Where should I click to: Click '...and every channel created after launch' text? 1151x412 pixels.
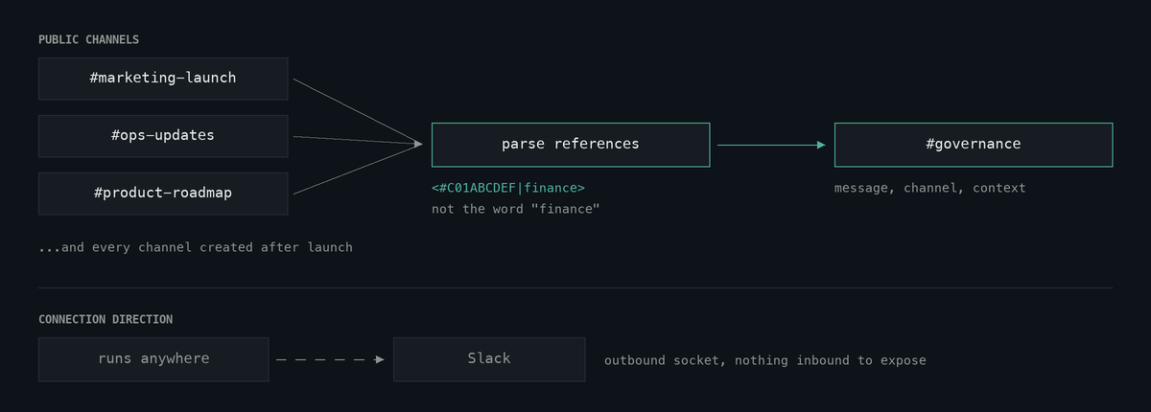(x=196, y=247)
